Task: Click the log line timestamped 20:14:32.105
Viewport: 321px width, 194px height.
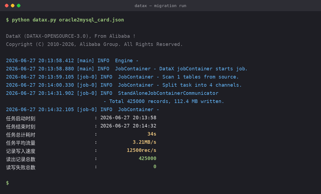Action: (x=82, y=109)
